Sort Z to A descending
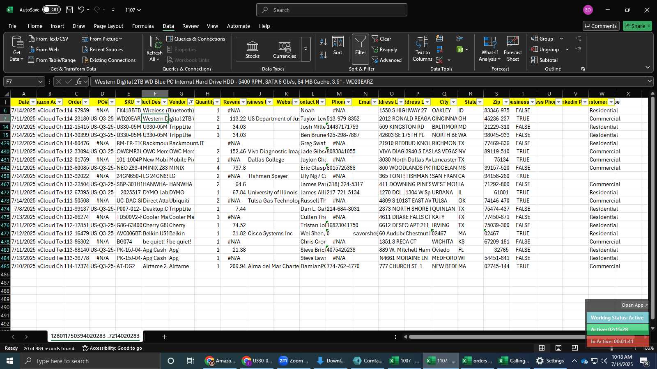This screenshot has height=369, width=657. tap(323, 55)
